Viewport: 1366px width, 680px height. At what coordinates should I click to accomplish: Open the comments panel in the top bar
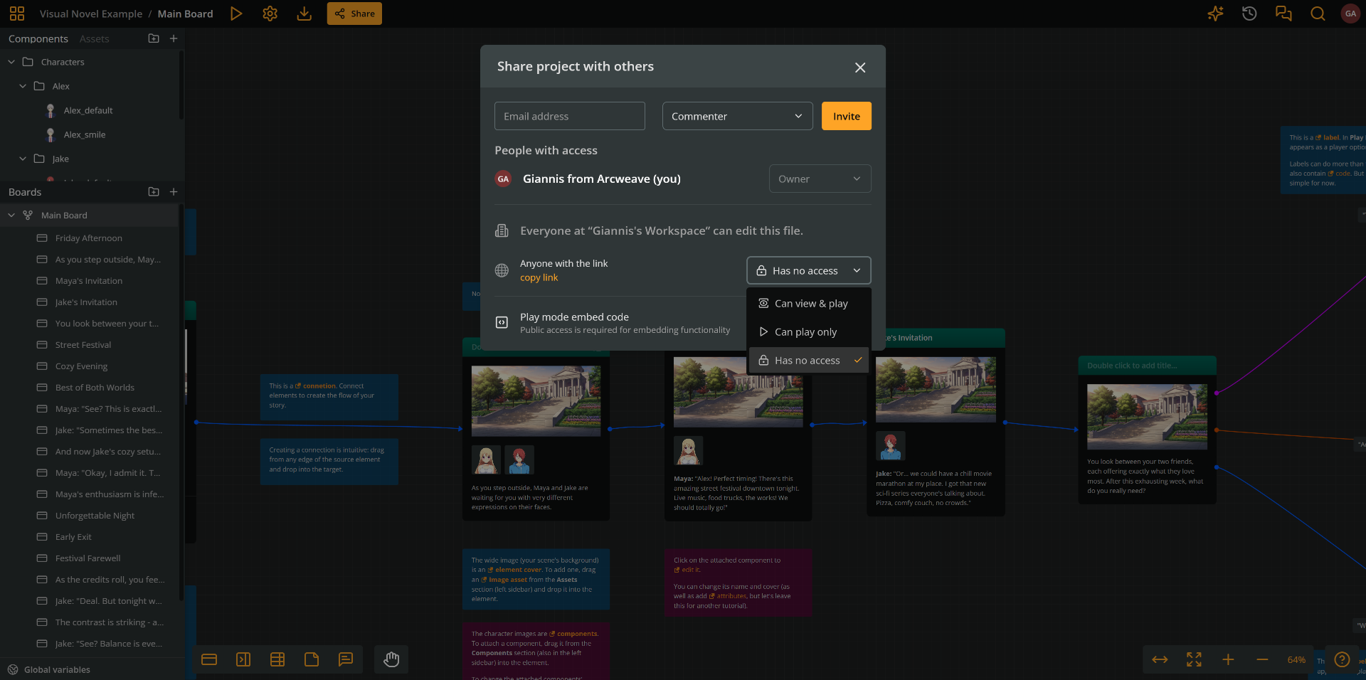tap(1283, 13)
